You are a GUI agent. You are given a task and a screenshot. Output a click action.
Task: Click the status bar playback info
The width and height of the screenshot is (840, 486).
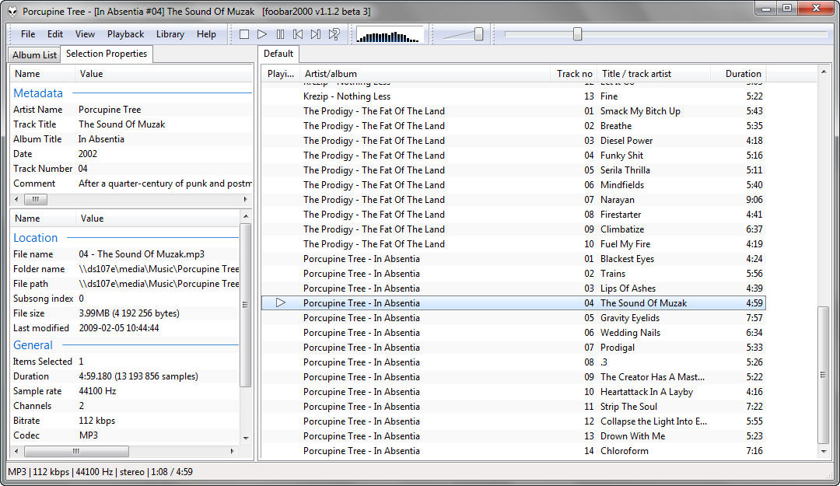point(100,472)
